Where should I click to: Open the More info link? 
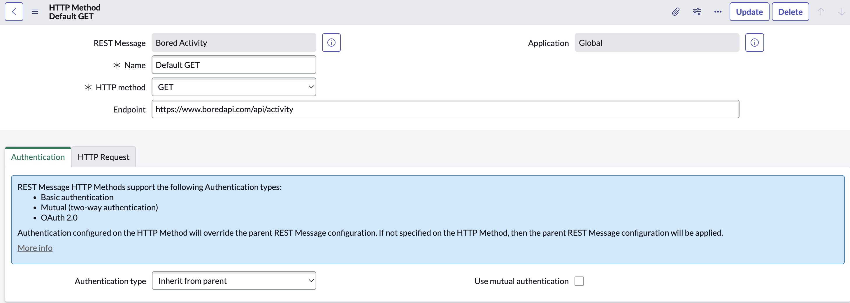pyautogui.click(x=35, y=248)
